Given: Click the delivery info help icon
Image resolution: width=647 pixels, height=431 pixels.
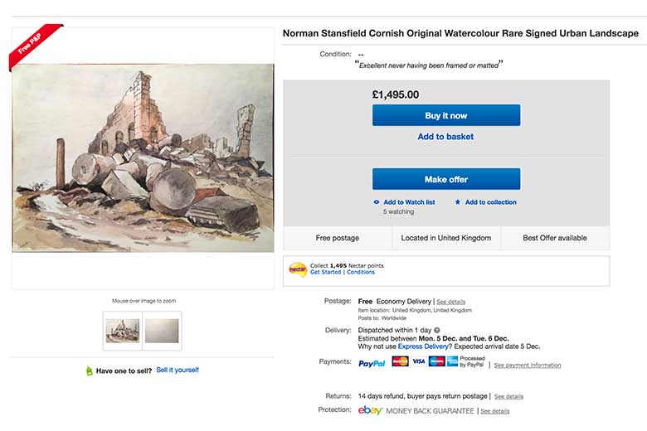Looking at the screenshot, I should (x=437, y=330).
